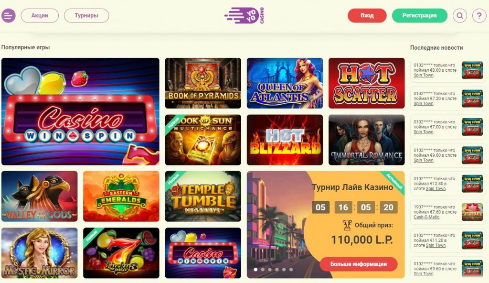Open the purple hamburger menu icon
This screenshot has height=283, width=489.
[x=9, y=15]
